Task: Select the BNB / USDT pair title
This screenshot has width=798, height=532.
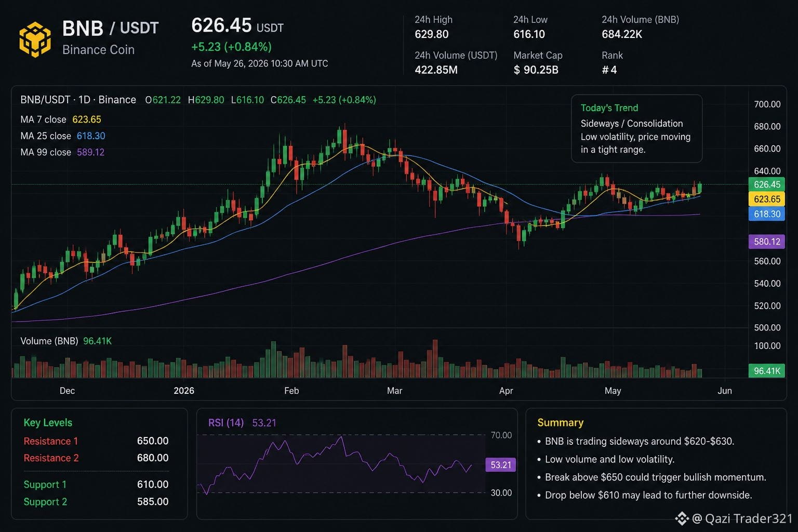Action: click(x=110, y=28)
